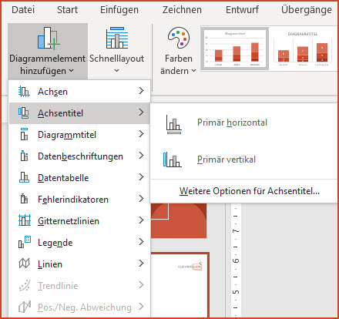Image resolution: width=339 pixels, height=319 pixels.
Task: Click the Gitternetzlinien grid icon
Action: point(25,220)
